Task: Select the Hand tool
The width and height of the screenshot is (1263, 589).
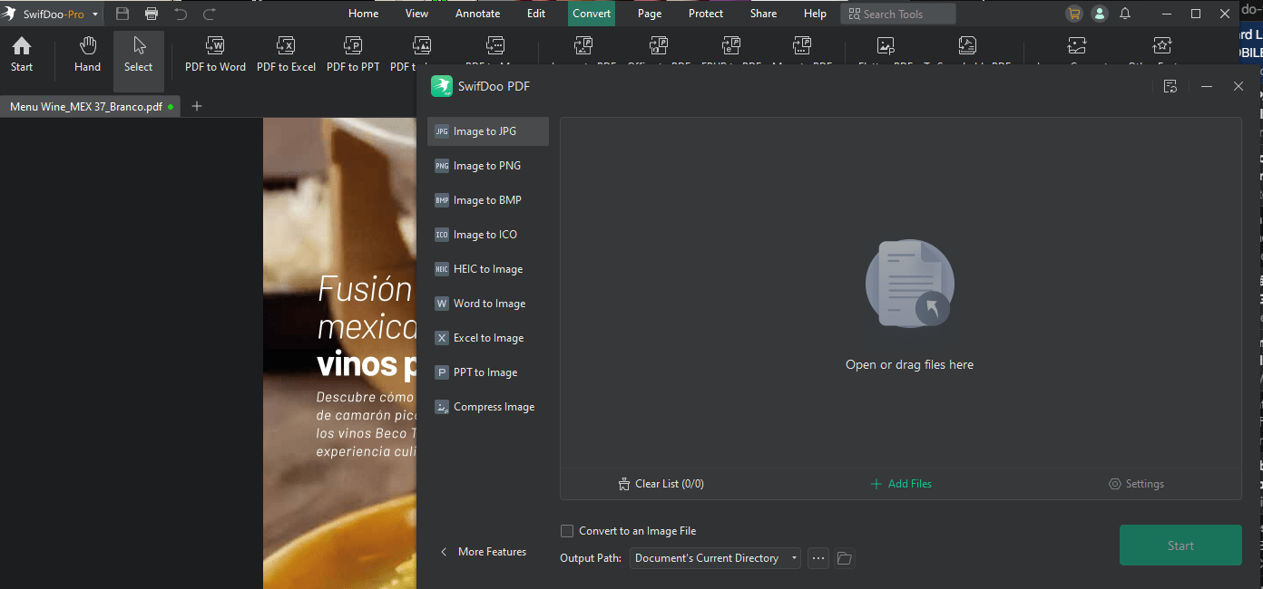Action: pyautogui.click(x=87, y=54)
